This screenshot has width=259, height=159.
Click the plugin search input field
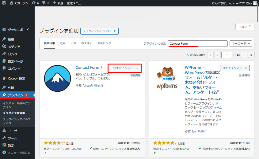198,44
